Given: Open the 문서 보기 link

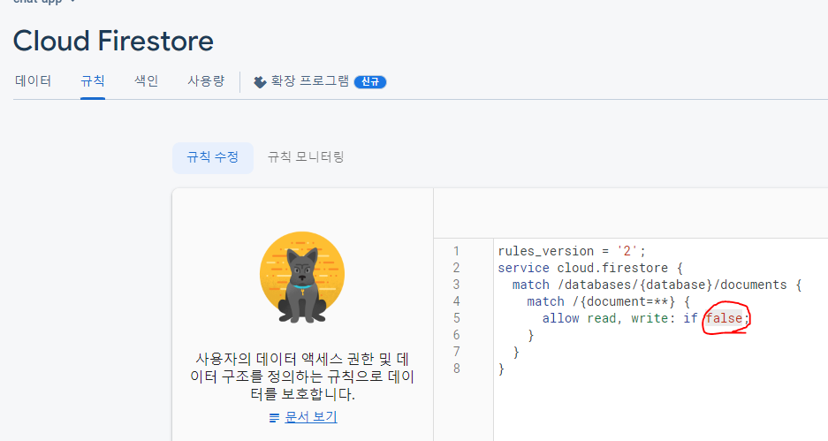Looking at the screenshot, I should 311,417.
